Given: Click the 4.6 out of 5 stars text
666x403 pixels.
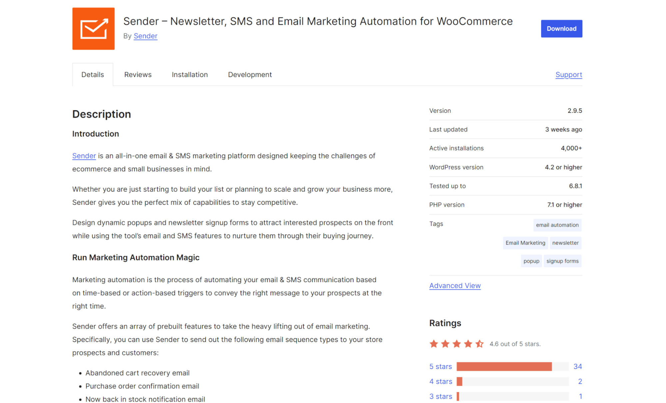Looking at the screenshot, I should [515, 344].
